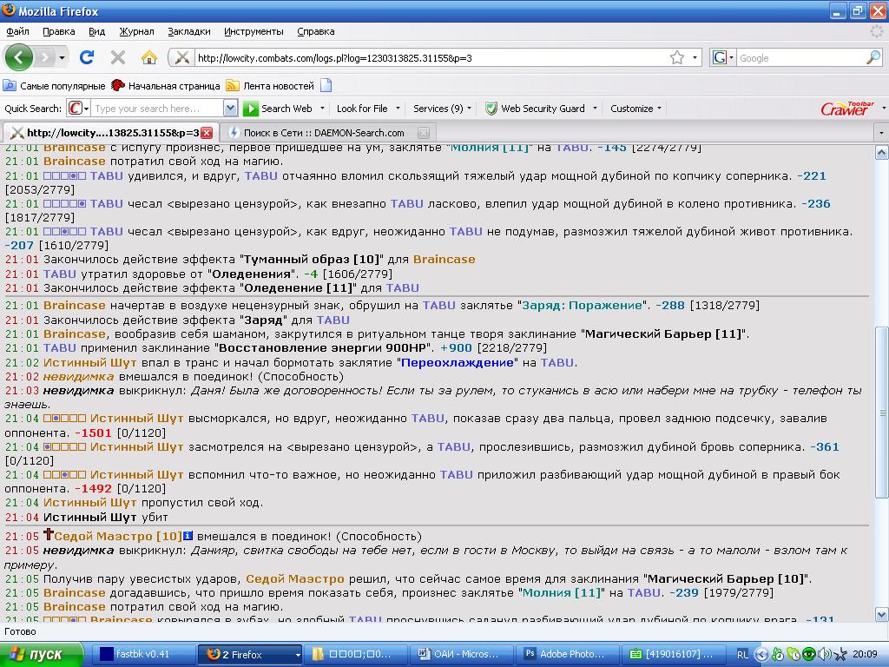Switch to [419016107] taskbar item
This screenshot has width=889, height=667.
click(x=674, y=654)
